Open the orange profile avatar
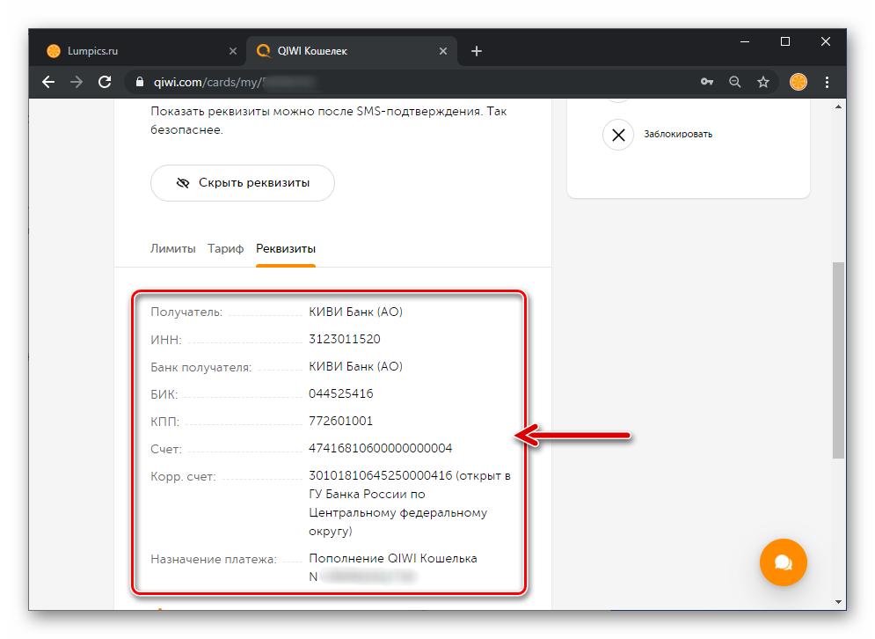Screen dimensions: 875x639 point(798,82)
